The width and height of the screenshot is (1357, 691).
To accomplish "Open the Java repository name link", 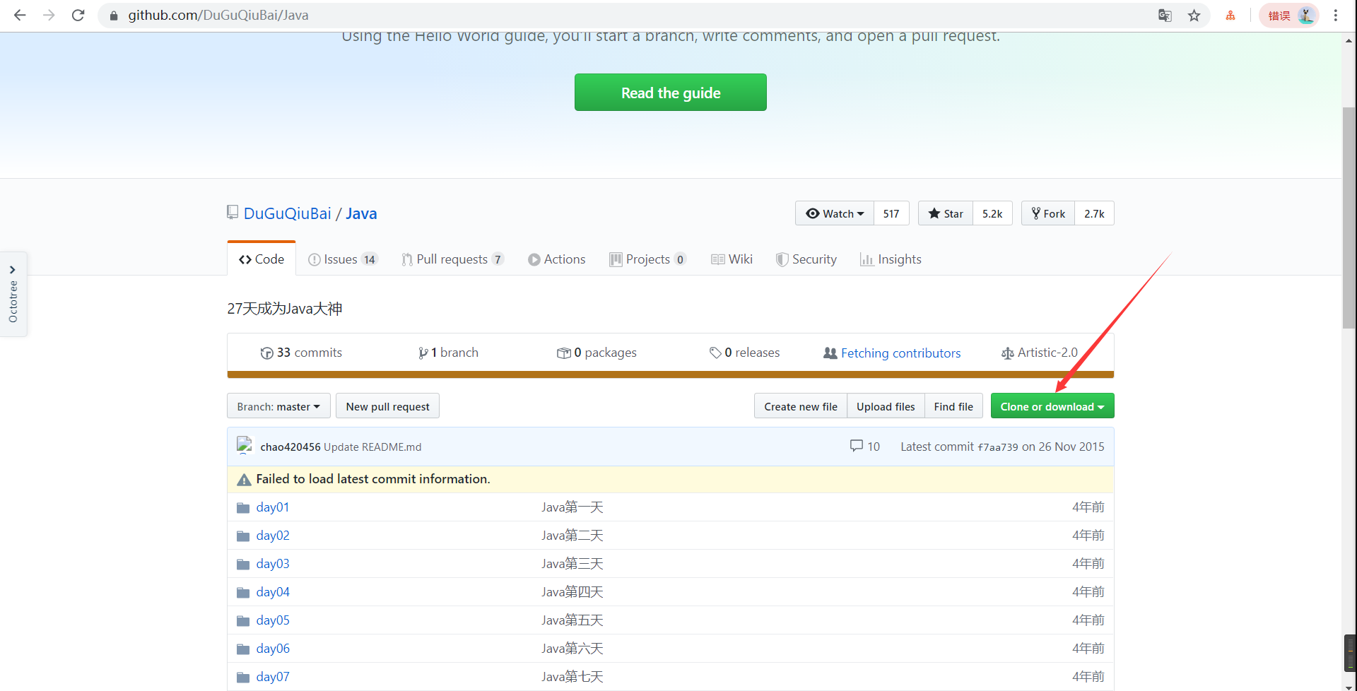I will 361,213.
